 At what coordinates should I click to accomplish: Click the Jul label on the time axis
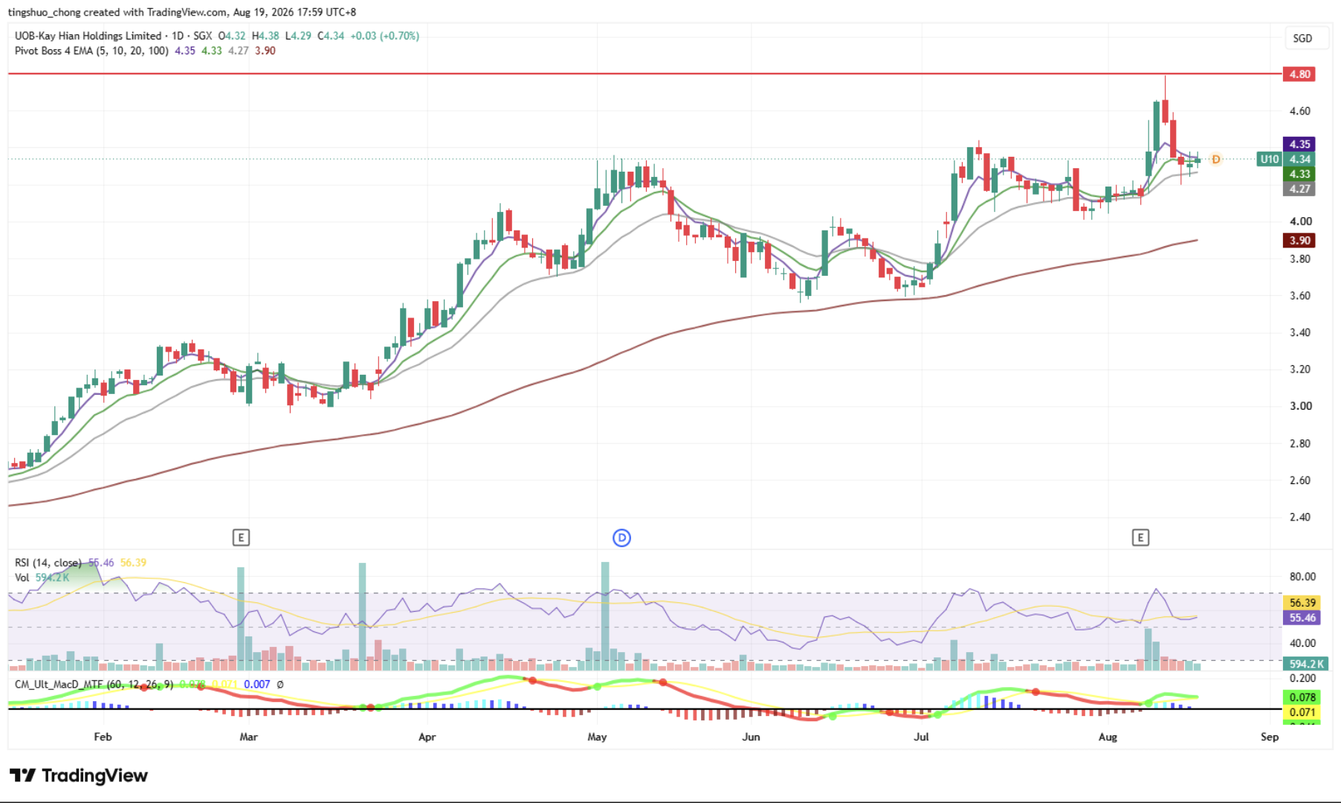pyautogui.click(x=921, y=737)
